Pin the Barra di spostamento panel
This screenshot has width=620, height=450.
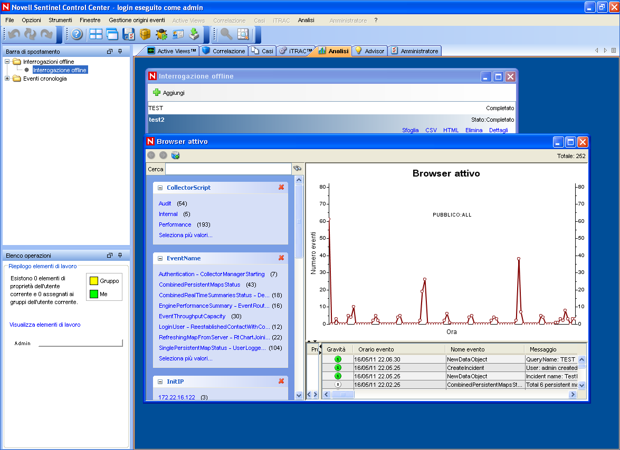[120, 51]
